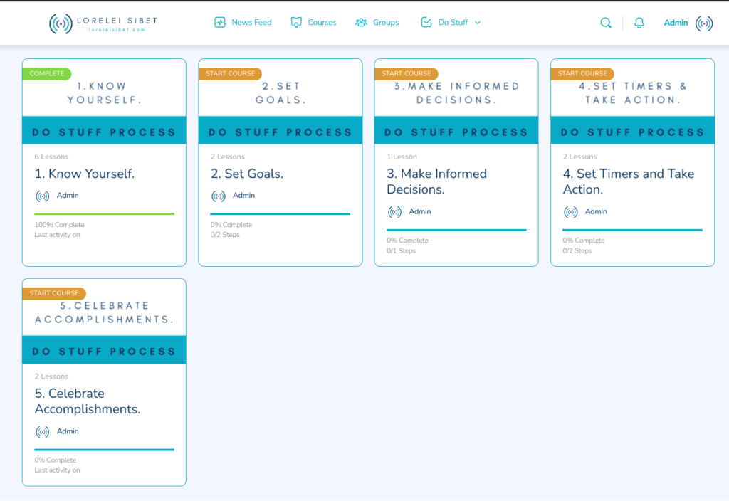This screenshot has width=729, height=501.
Task: Click progress bar on Set Goals card
Action: pyautogui.click(x=280, y=213)
